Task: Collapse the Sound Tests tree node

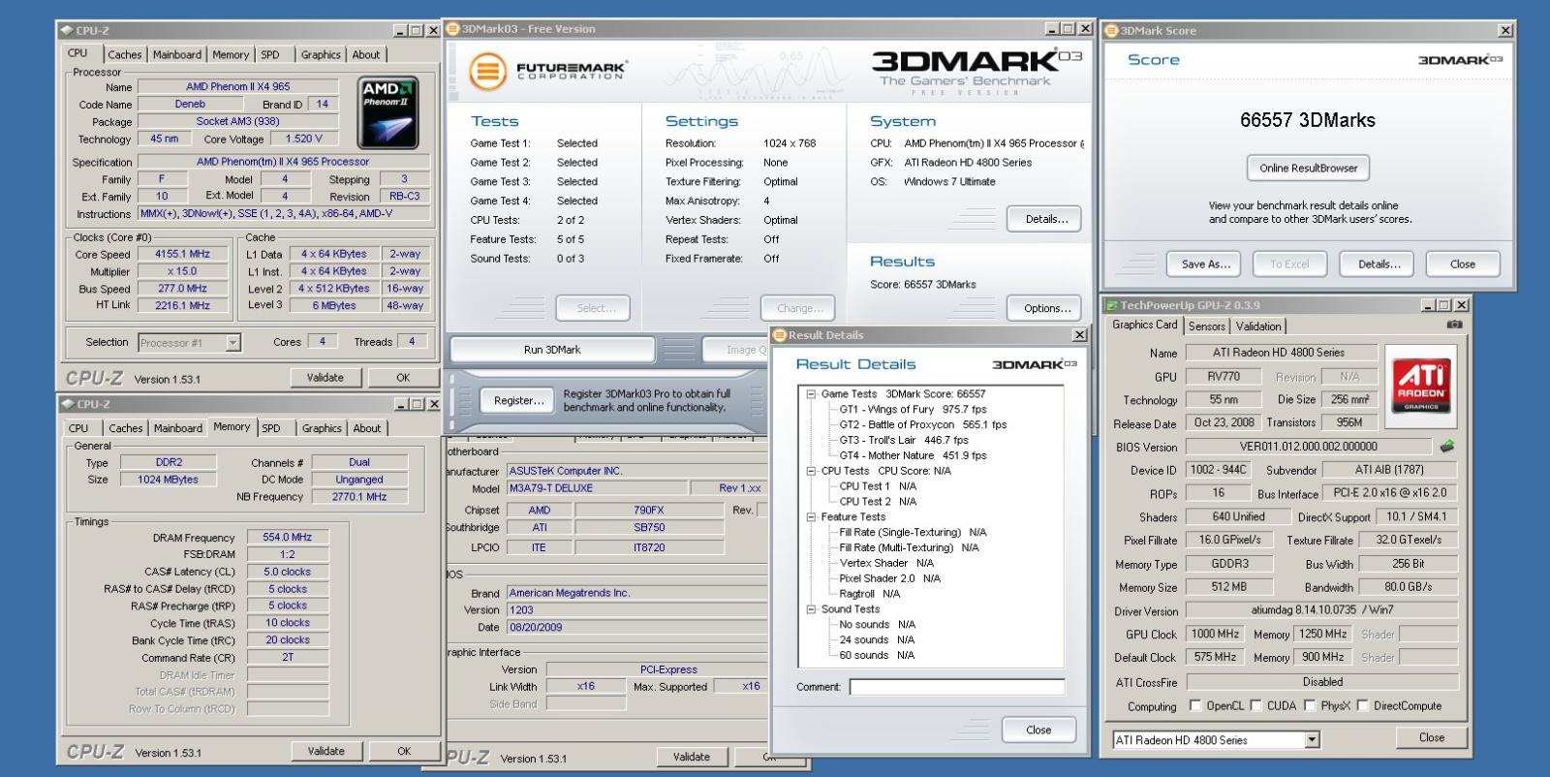Action: tap(811, 609)
